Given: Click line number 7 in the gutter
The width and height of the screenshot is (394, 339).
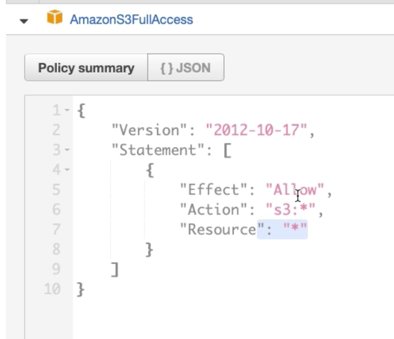Looking at the screenshot, I should coord(57,230).
